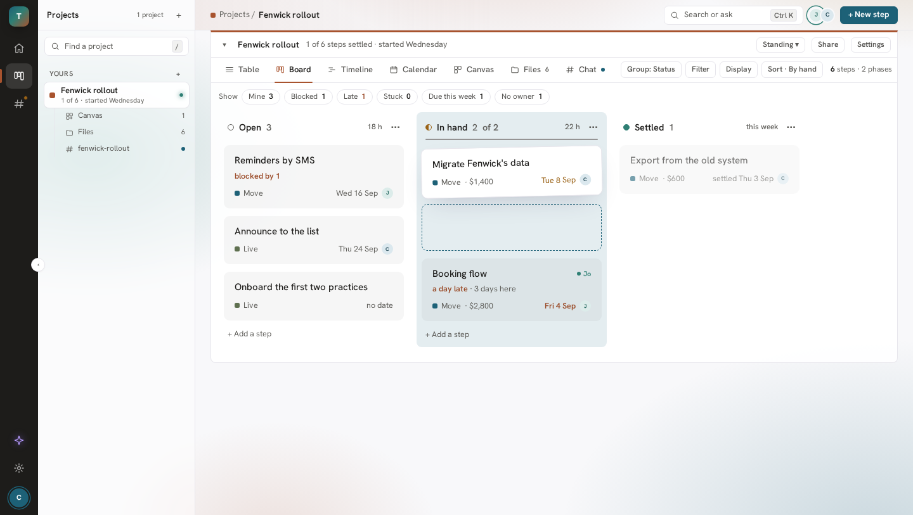Add a project with the plus beside '1 project'
This screenshot has height=515, width=913.
click(179, 15)
